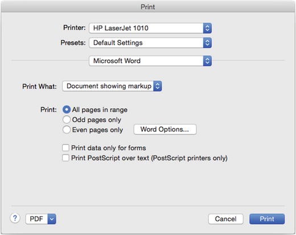Click the Cancel button
The height and width of the screenshot is (235, 296).
click(x=225, y=219)
